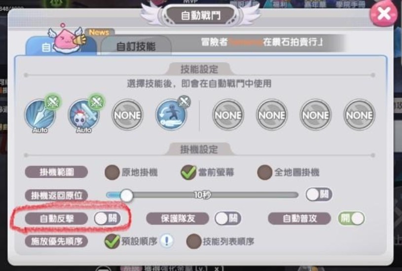
Task: Click the scrolling 冒險者 announcement banner
Action: pos(261,42)
